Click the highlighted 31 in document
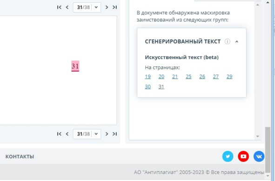275x181 pixels. pos(75,66)
